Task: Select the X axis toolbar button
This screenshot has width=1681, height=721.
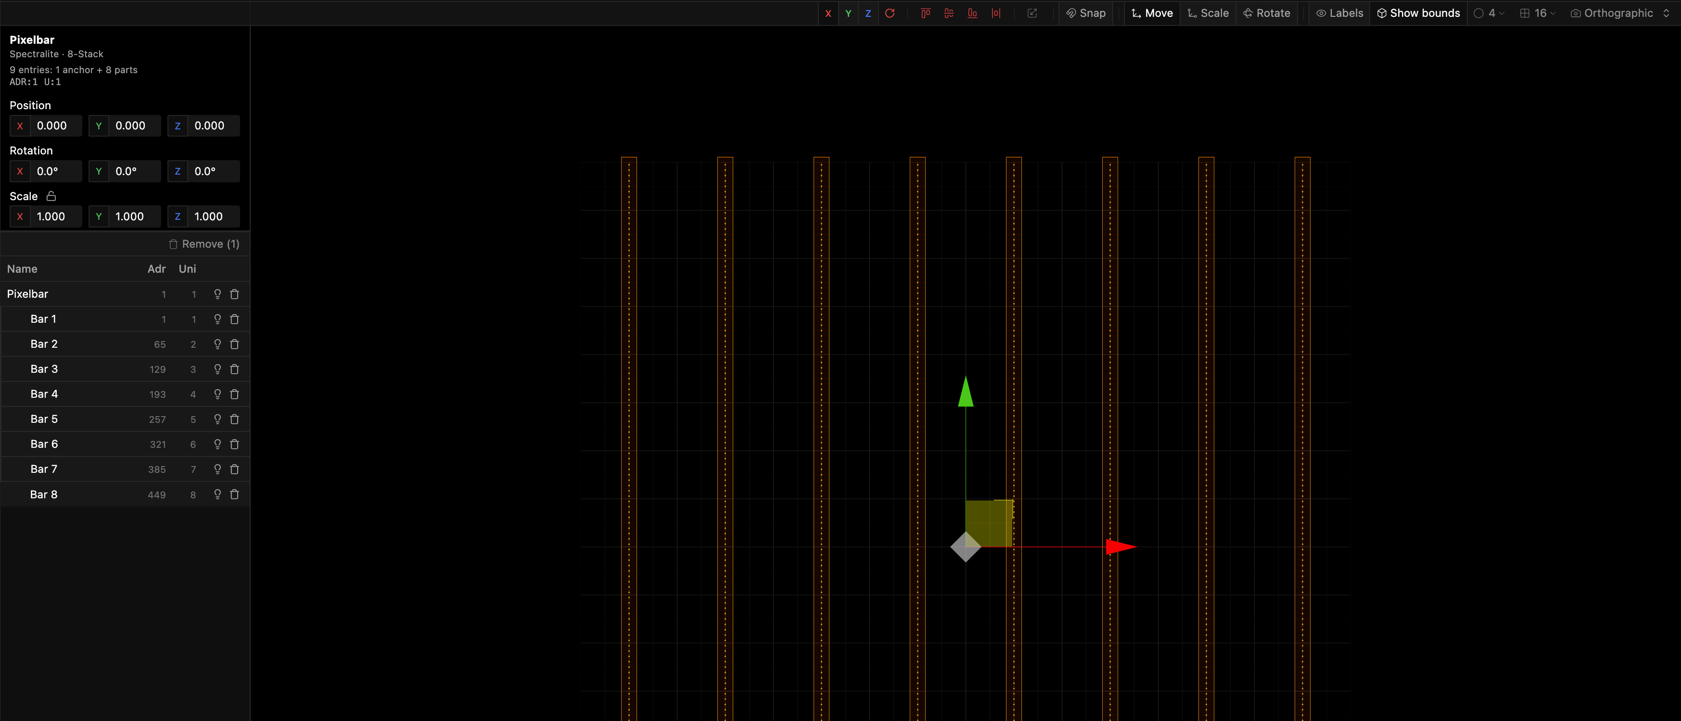Action: (828, 13)
